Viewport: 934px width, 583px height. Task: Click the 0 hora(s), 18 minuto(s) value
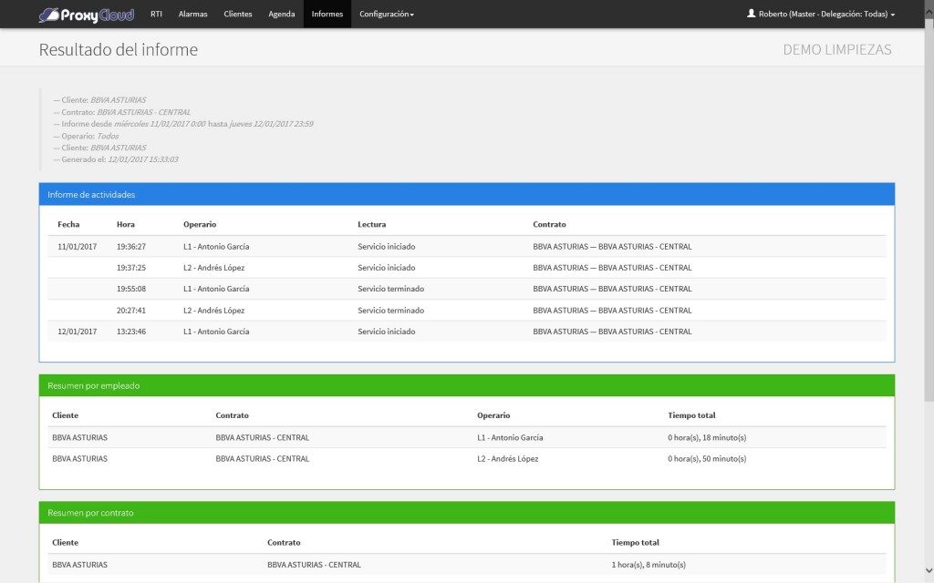[707, 437]
